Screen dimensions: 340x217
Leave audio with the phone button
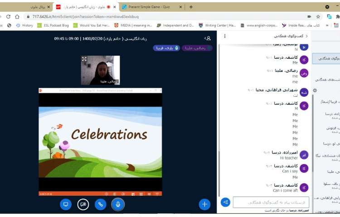pos(100,204)
